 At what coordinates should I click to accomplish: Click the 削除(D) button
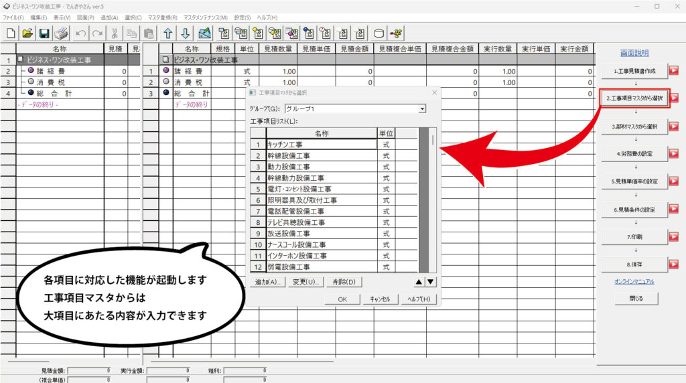click(x=344, y=282)
